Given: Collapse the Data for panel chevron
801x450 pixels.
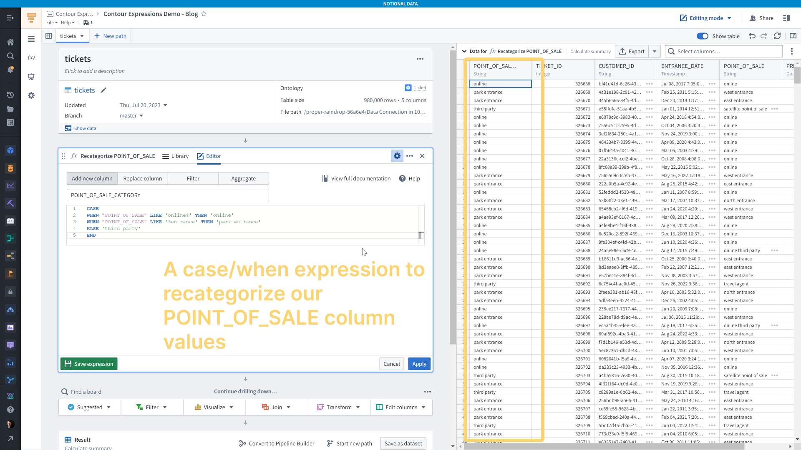Looking at the screenshot, I should (x=464, y=51).
